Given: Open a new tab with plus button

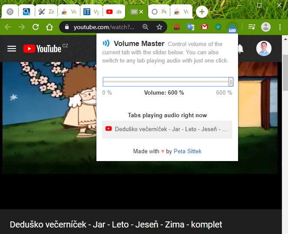Looking at the screenshot, I should tap(202, 12).
